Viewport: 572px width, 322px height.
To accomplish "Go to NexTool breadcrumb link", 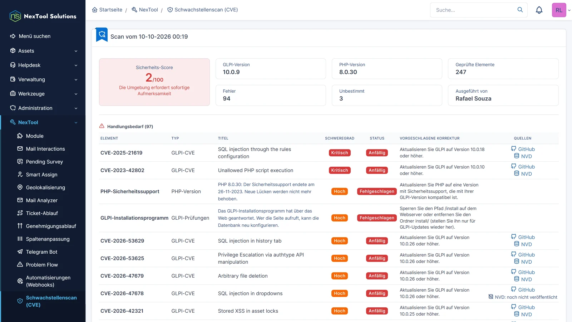I will click(145, 10).
